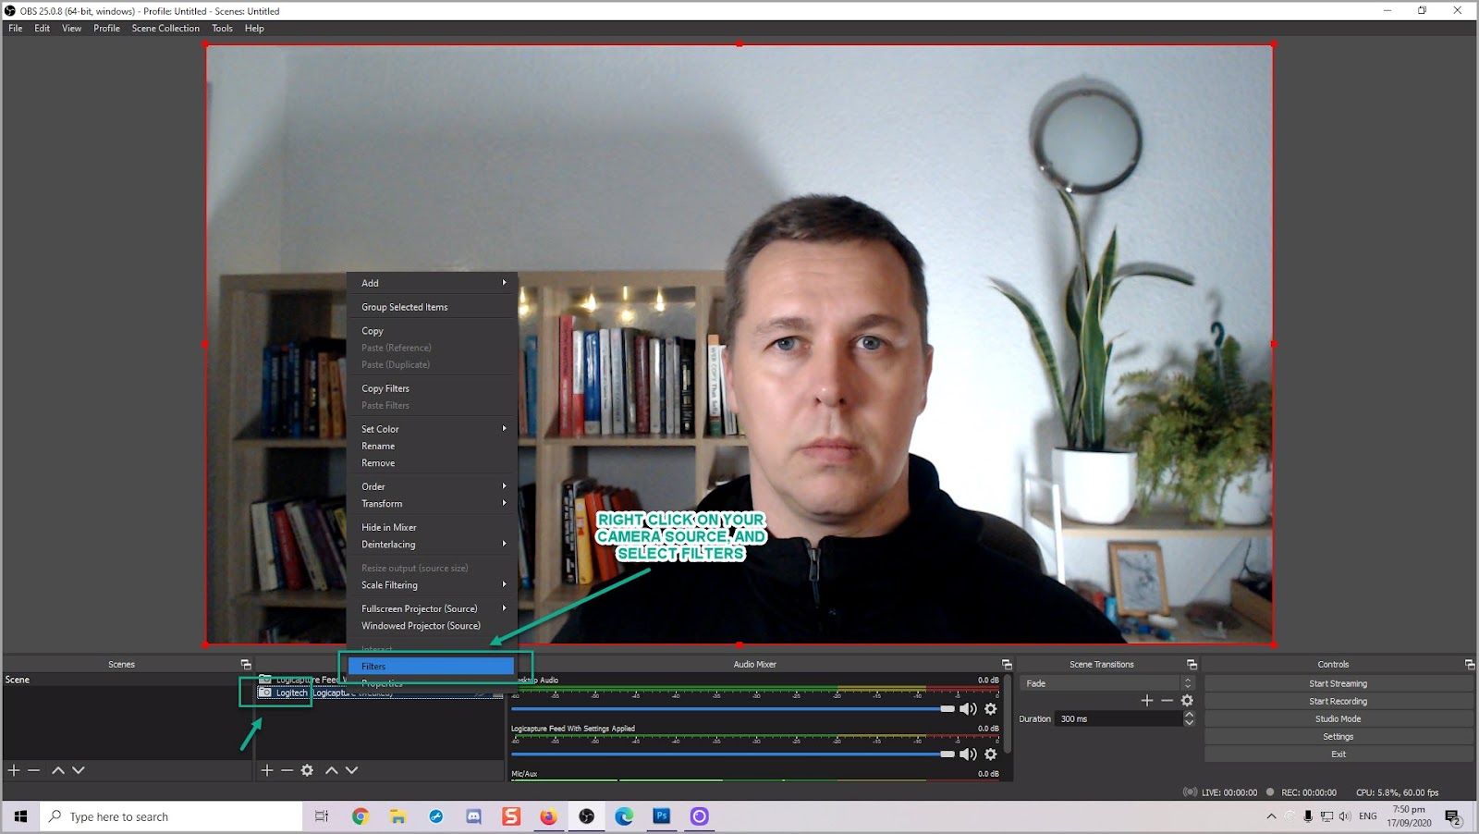
Task: Open Firefox from the taskbar
Action: click(x=549, y=816)
